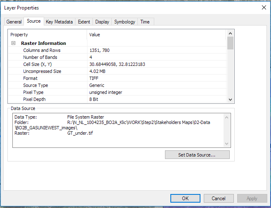This screenshot has width=271, height=208.
Task: Select the Number of Bands property
Action: click(x=40, y=57)
